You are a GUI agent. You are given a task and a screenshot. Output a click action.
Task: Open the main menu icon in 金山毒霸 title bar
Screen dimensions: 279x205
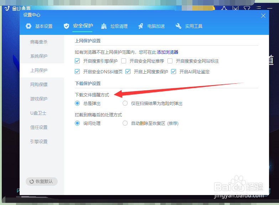click(258, 8)
